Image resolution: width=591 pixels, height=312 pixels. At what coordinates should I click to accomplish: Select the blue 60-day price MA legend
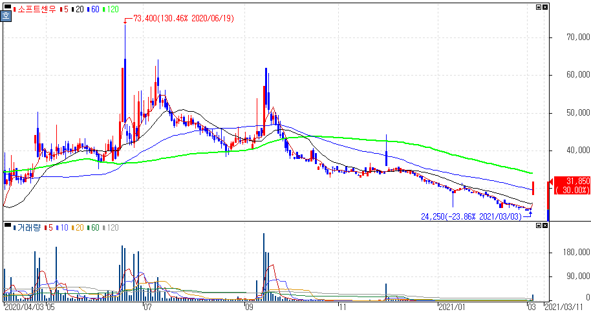(x=93, y=10)
